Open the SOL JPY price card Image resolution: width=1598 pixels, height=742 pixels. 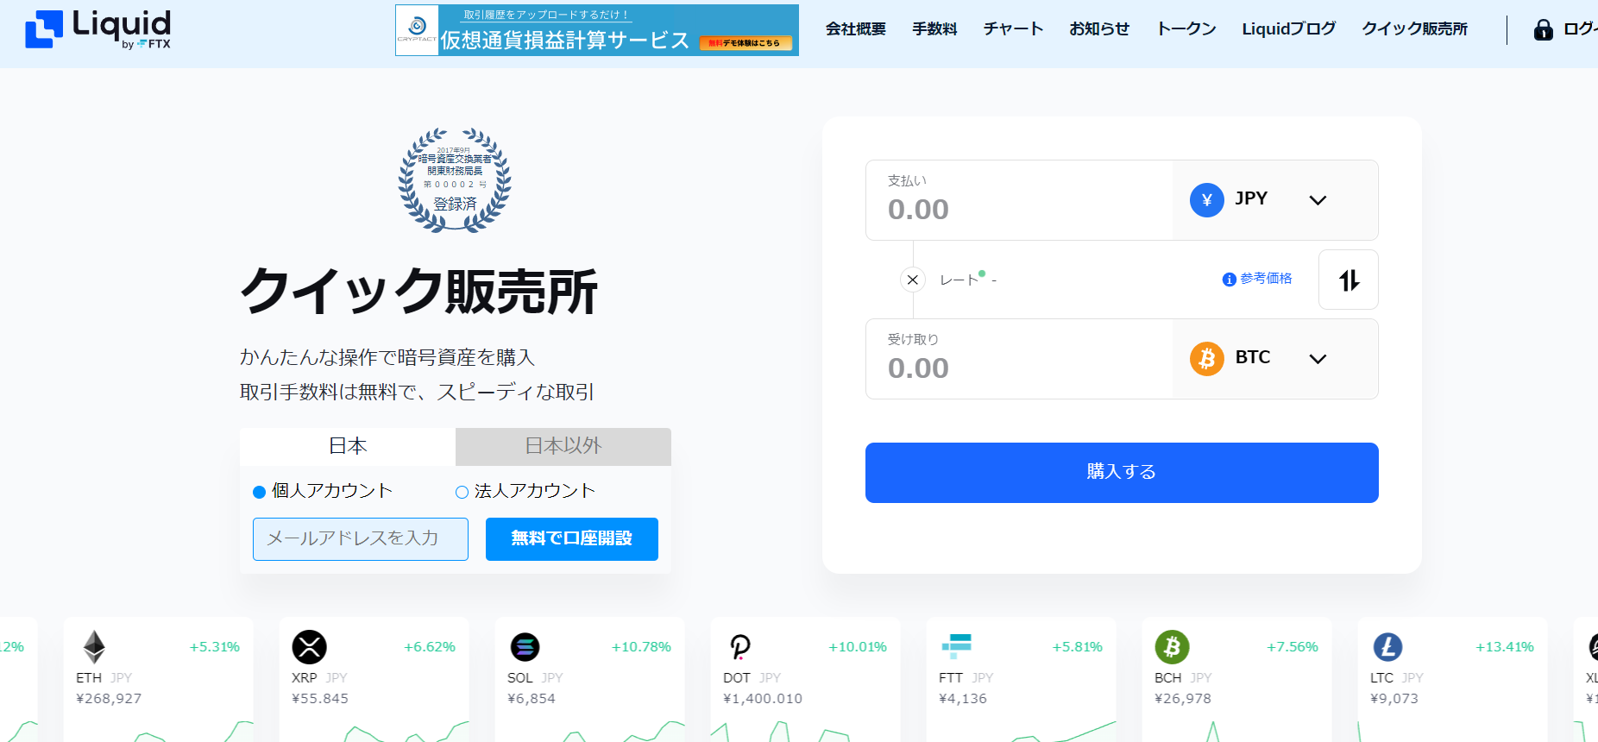(x=590, y=680)
